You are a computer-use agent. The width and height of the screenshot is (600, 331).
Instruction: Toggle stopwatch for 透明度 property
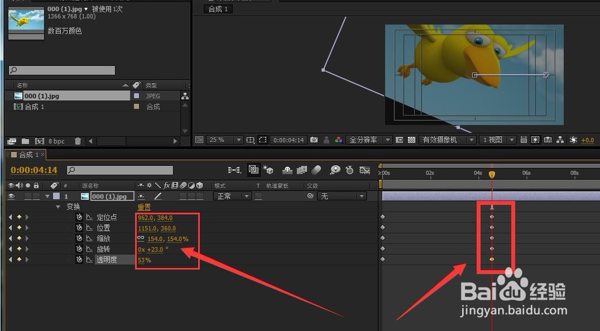pyautogui.click(x=79, y=260)
